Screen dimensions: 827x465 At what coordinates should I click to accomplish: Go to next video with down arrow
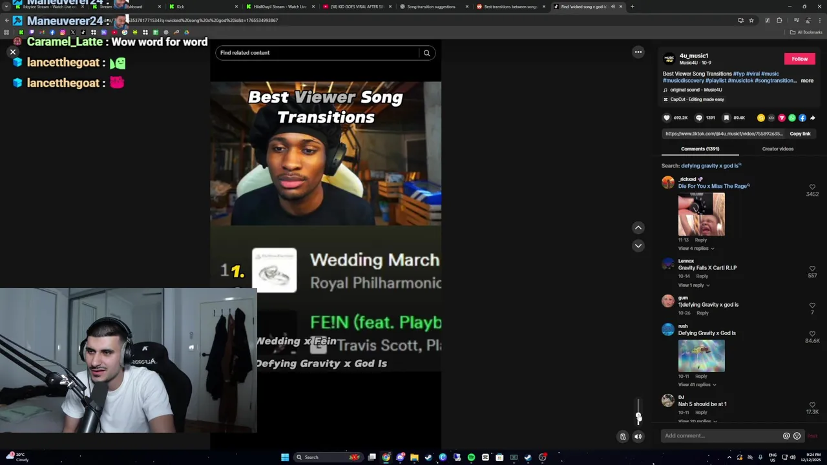[x=638, y=245]
